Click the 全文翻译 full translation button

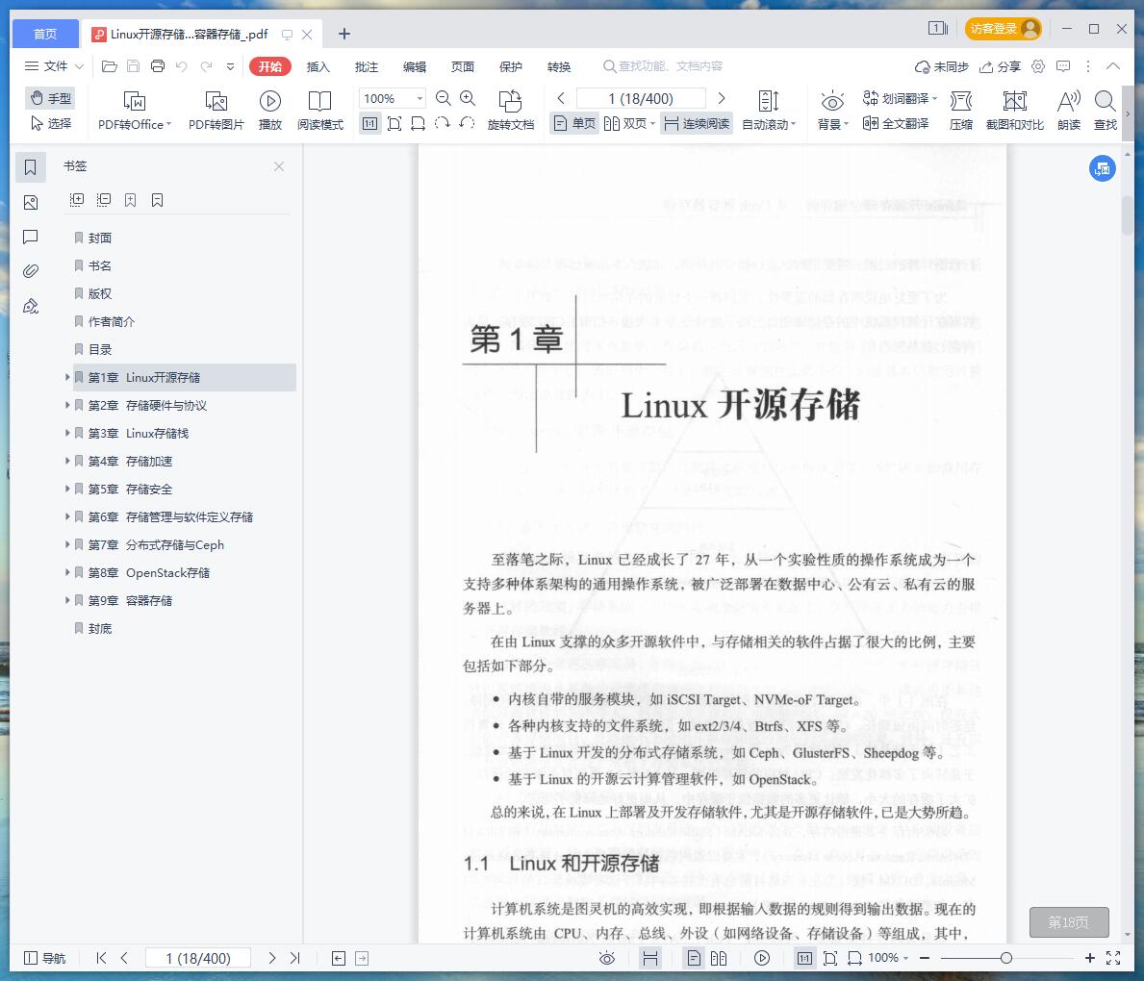coord(896,123)
